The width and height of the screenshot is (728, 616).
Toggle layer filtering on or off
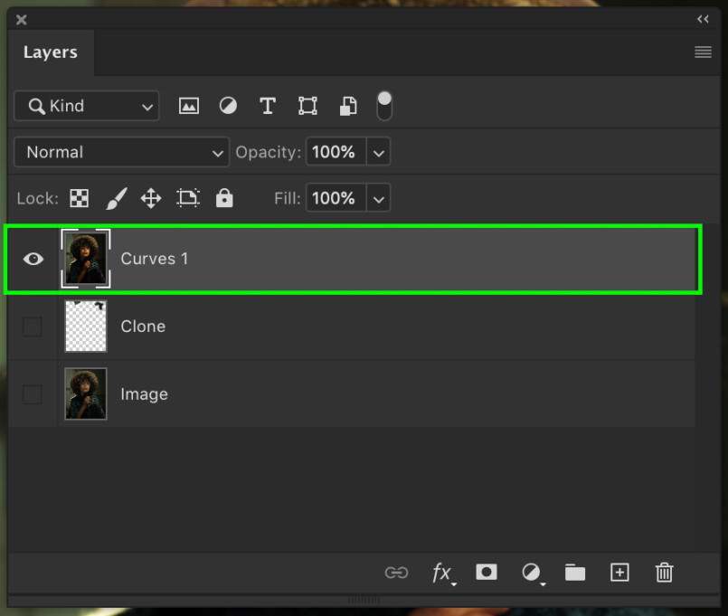click(x=384, y=106)
